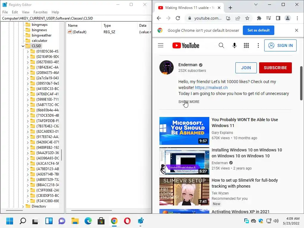
Task: Open taskbar Search
Action: point(23,221)
